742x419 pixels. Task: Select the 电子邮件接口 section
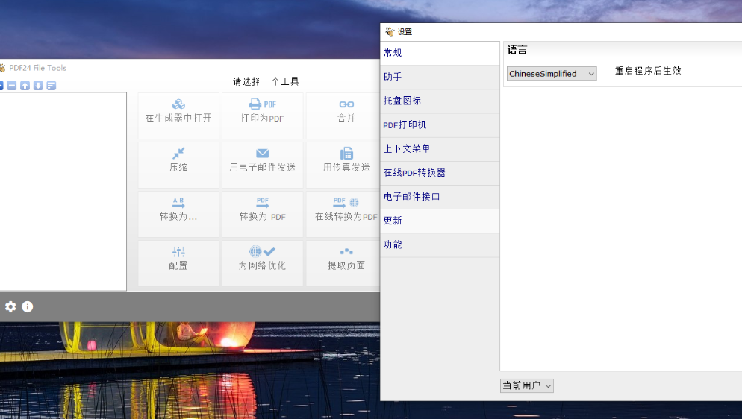click(440, 197)
